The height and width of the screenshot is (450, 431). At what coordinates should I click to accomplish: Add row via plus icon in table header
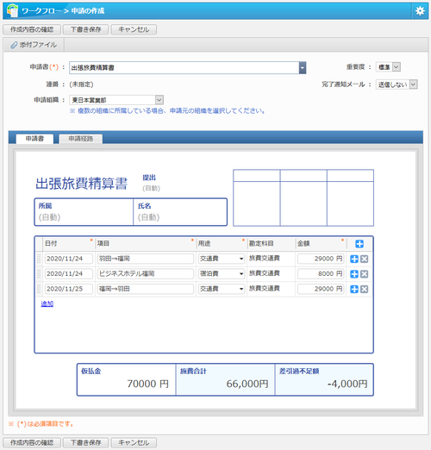click(x=359, y=244)
